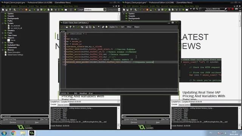The image size is (242, 136).
Task: Click the magnifier icon in recording toolbar
Action: tap(197, 9)
